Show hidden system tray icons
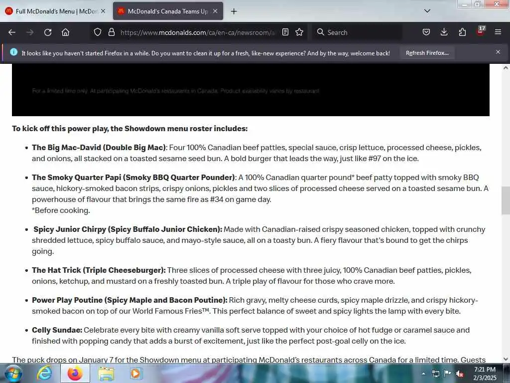 [x=423, y=374]
